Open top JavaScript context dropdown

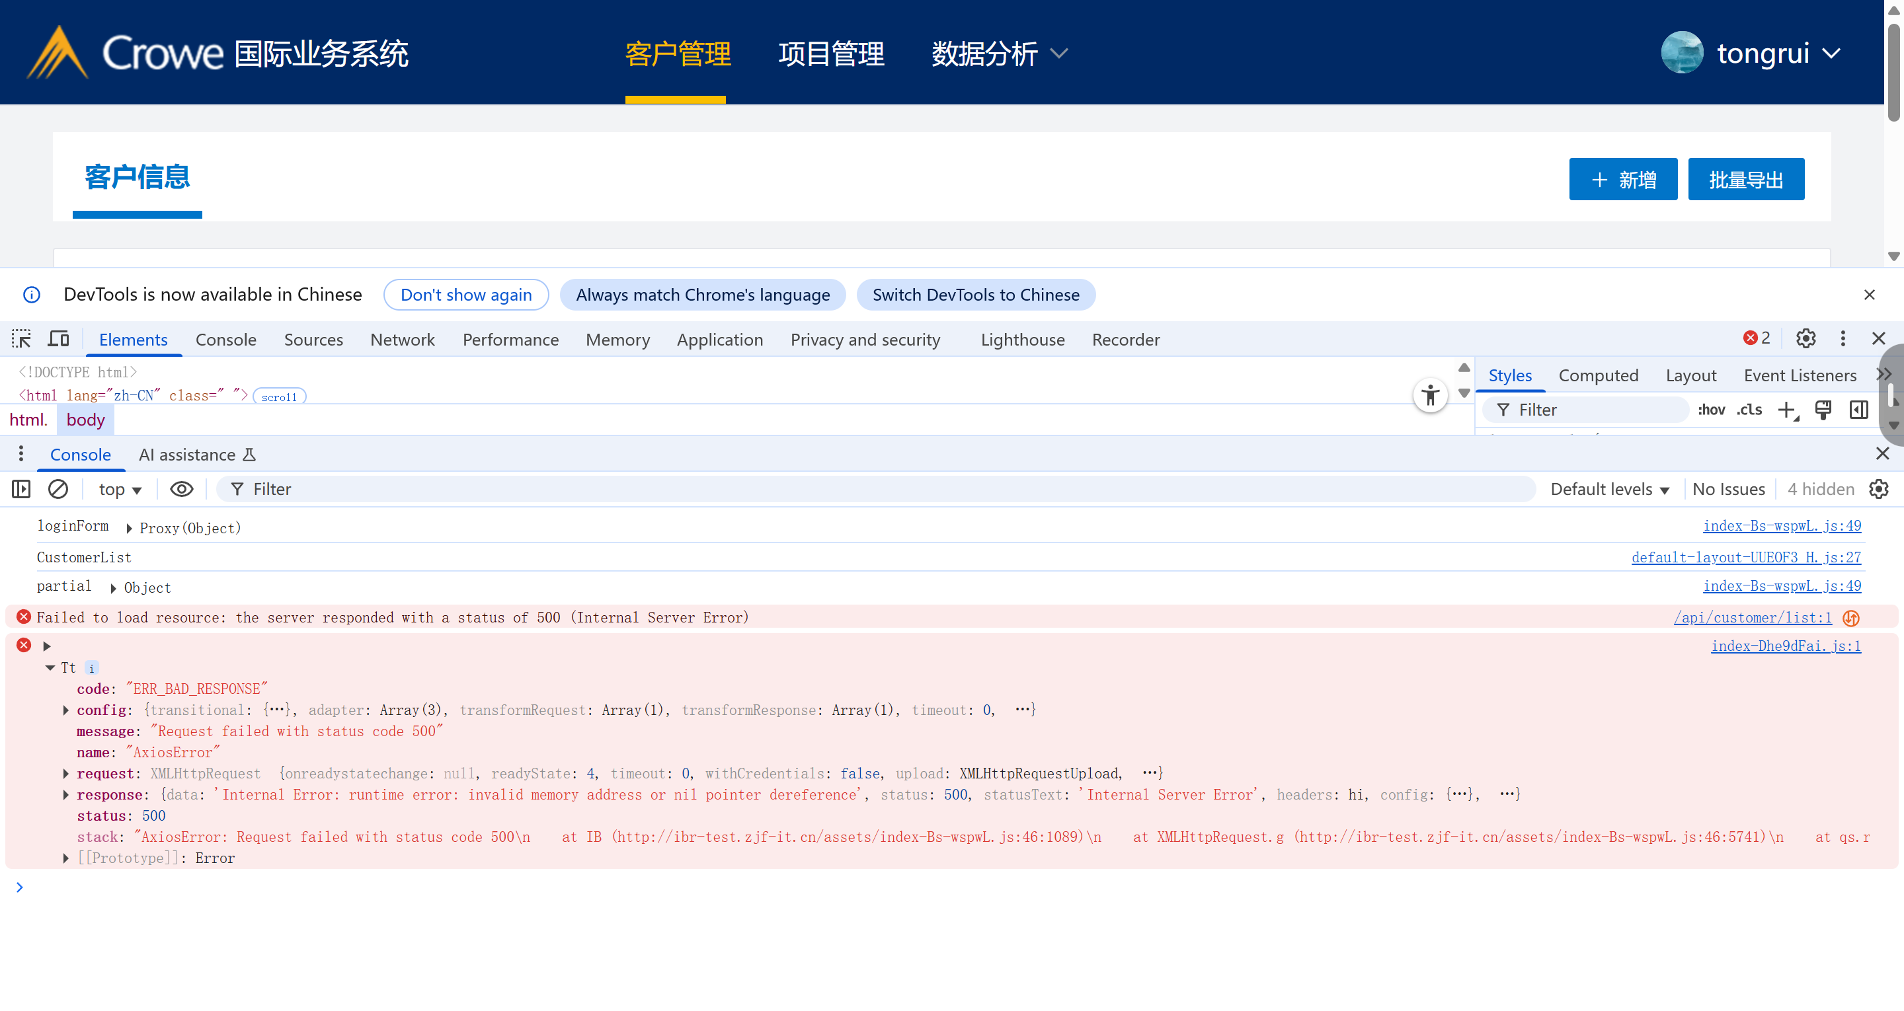120,489
